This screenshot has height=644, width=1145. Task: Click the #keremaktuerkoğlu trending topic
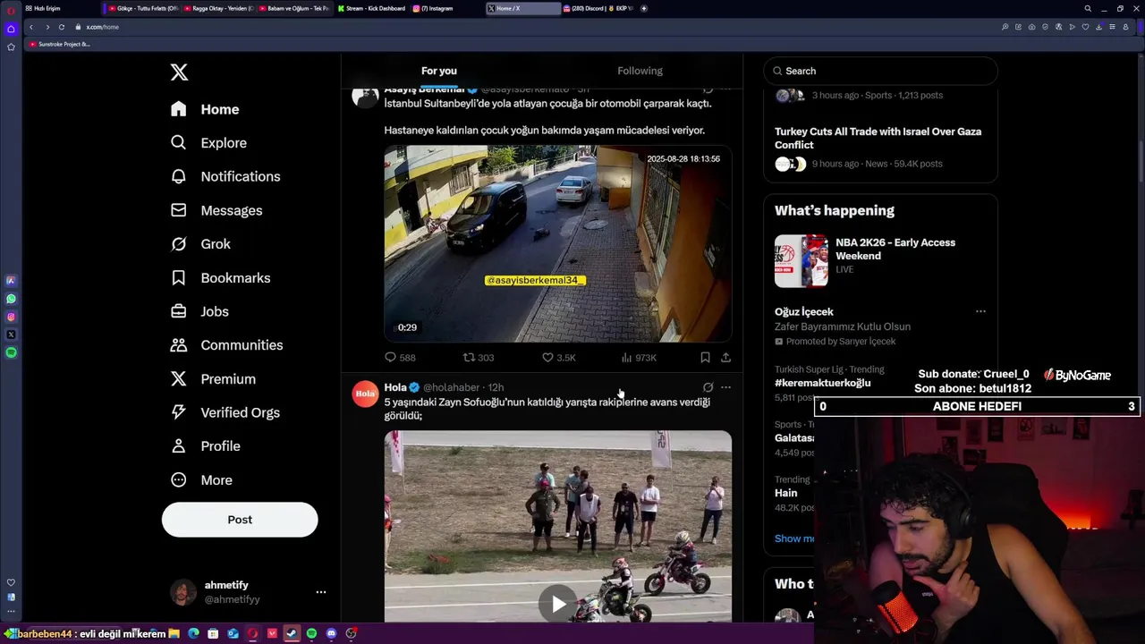(822, 383)
